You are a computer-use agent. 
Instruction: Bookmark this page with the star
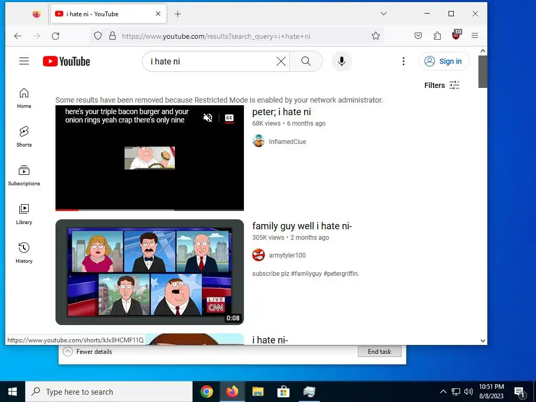click(376, 36)
